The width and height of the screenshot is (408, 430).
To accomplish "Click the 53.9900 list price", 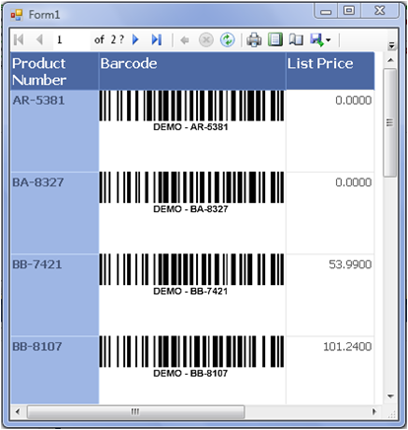I will click(350, 264).
